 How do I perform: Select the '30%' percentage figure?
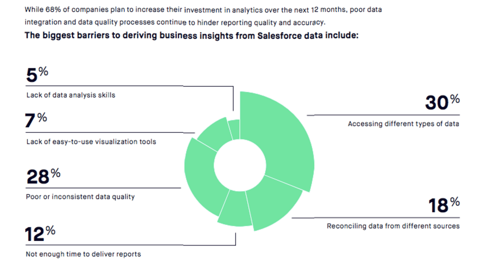coord(442,103)
